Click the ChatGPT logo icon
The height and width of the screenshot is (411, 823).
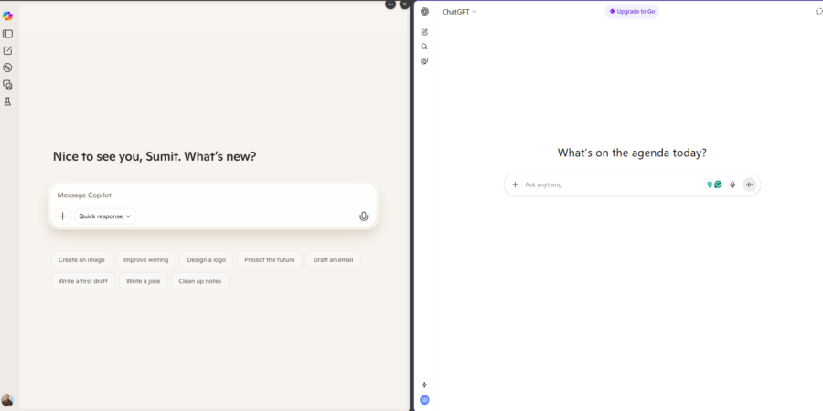[424, 12]
